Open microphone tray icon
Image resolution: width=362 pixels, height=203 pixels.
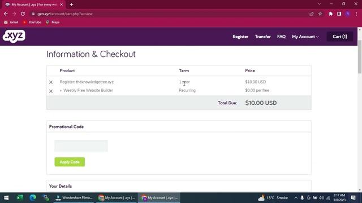[x=302, y=198]
